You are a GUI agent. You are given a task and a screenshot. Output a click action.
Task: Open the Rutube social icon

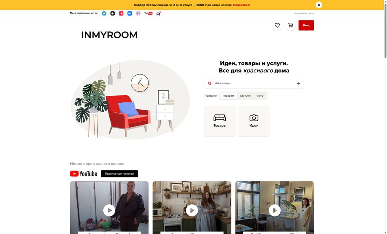159,13
